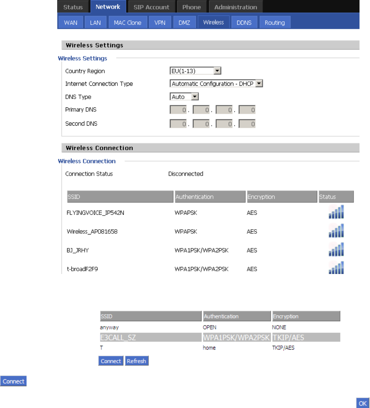Switch to SIP Account tab
This screenshot has width=370, height=408.
click(x=152, y=7)
